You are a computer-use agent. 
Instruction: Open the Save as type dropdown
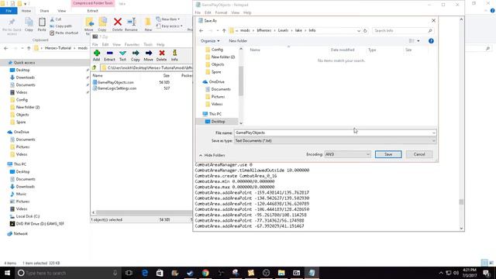click(335, 141)
